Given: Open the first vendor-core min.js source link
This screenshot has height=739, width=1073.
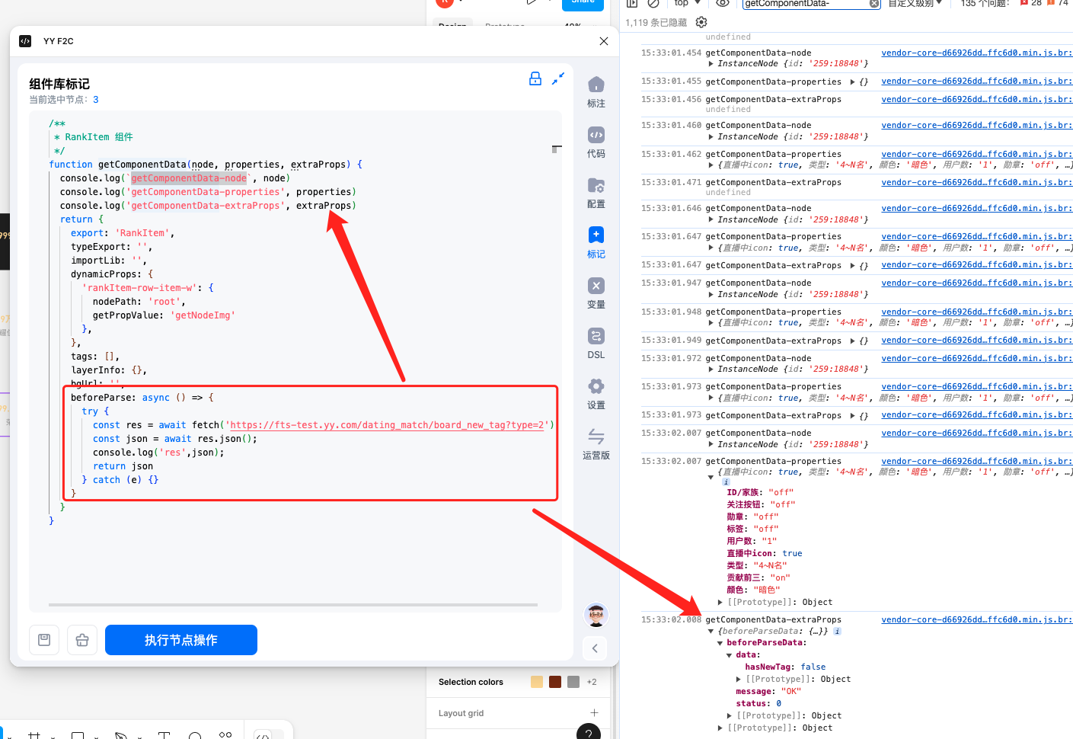Looking at the screenshot, I should [x=976, y=53].
